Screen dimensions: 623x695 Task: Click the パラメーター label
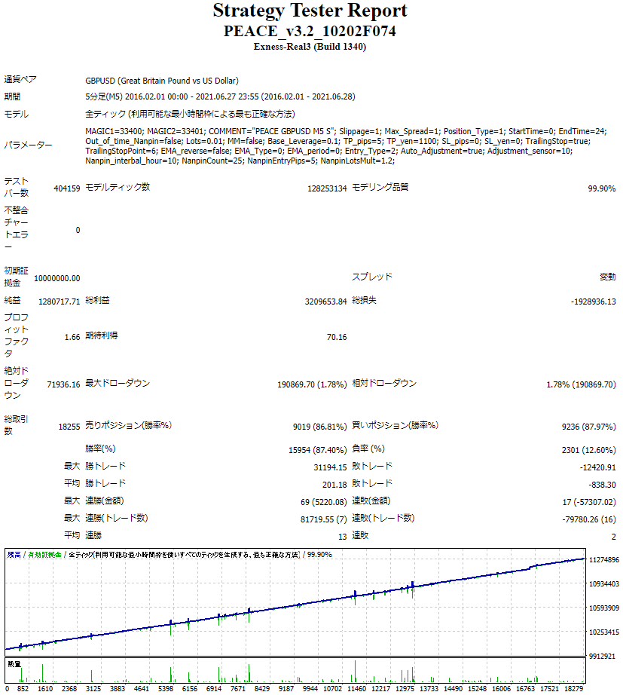coord(28,145)
